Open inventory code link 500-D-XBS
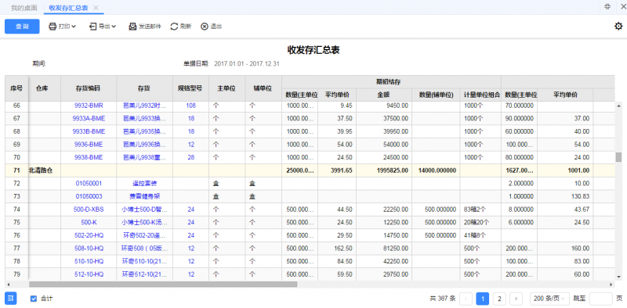Viewport: 627px width, 308px height. [89, 210]
